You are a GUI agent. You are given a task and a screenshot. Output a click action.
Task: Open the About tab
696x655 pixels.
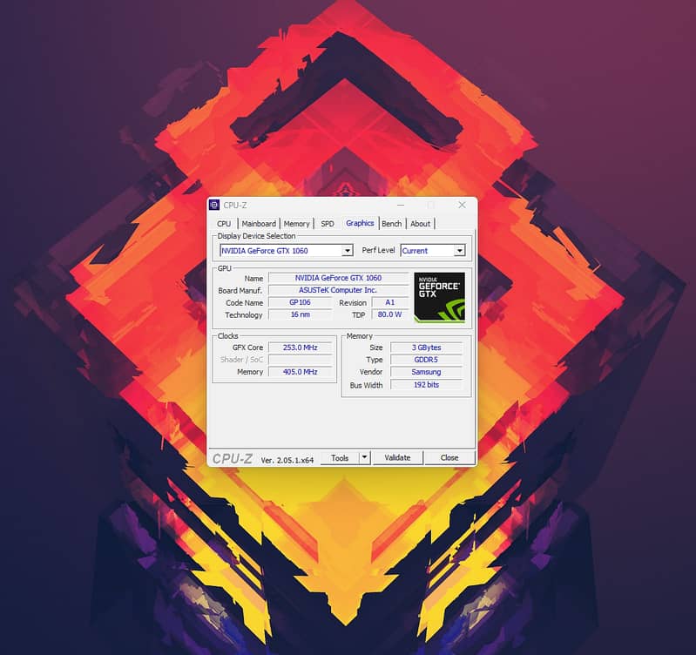[421, 224]
